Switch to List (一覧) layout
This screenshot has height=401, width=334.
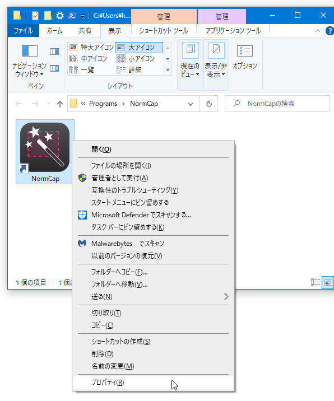[82, 70]
